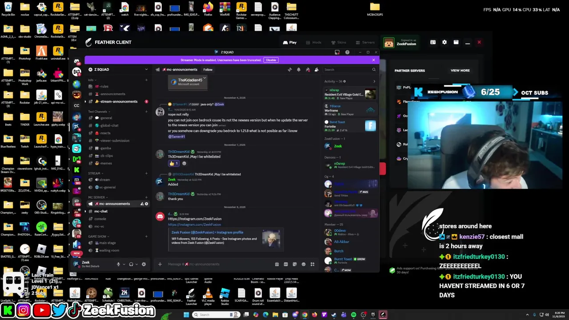Open the mc-chat channel
Viewport: 569px width, 320px height.
118,212
